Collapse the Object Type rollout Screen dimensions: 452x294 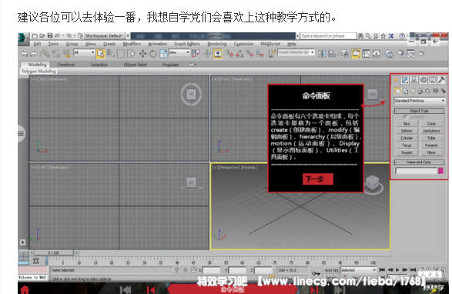419,111
